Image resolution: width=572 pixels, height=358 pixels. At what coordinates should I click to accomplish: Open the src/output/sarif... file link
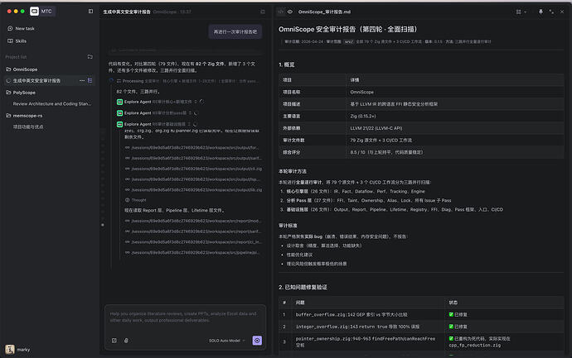tap(193, 159)
